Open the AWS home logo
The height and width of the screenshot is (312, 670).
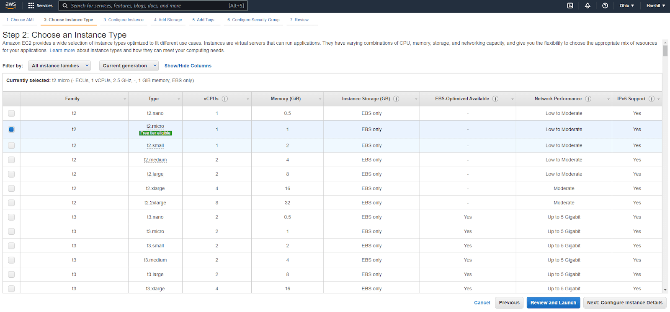coord(10,5)
